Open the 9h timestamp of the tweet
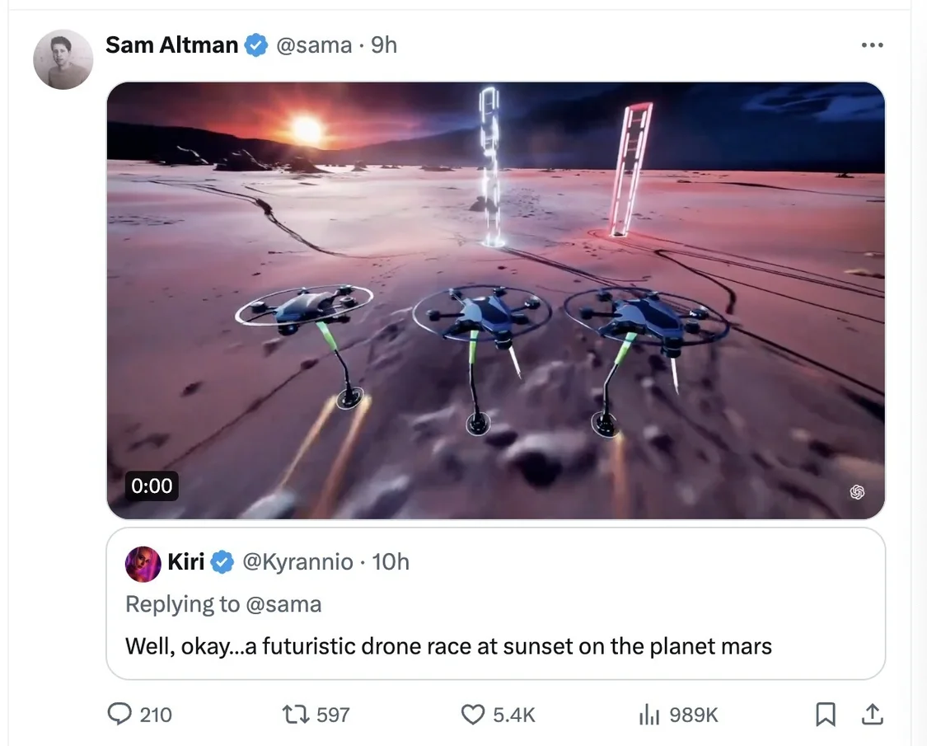 [384, 45]
